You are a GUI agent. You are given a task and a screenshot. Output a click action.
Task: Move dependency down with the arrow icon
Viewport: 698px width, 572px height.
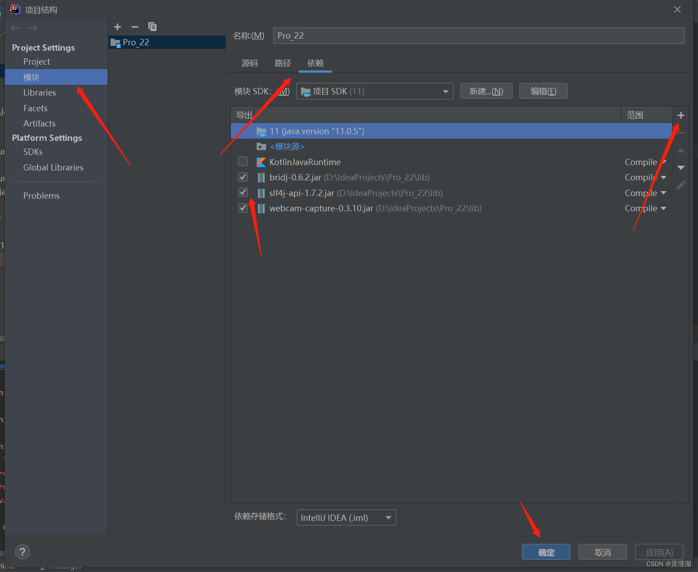[x=681, y=168]
